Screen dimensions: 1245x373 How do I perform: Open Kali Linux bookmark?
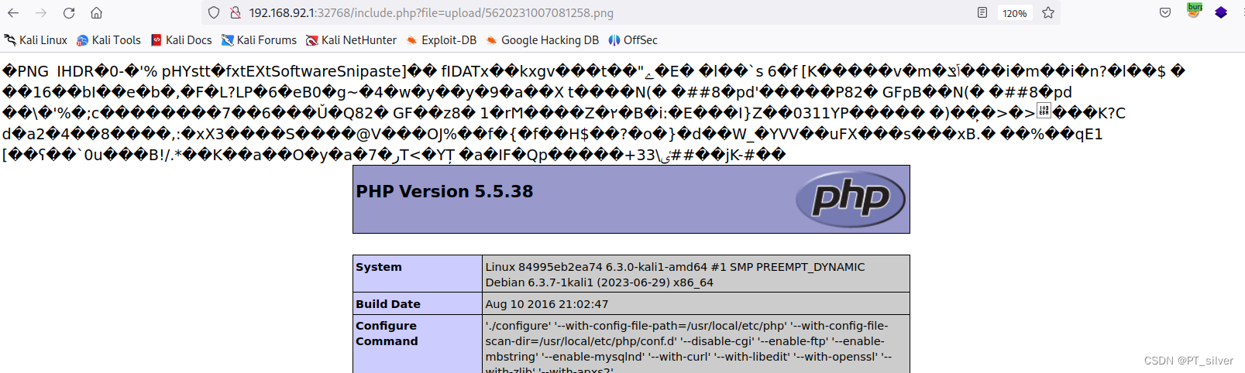coord(36,40)
